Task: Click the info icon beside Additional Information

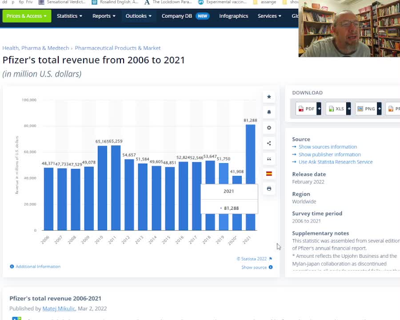Action: (x=12, y=266)
